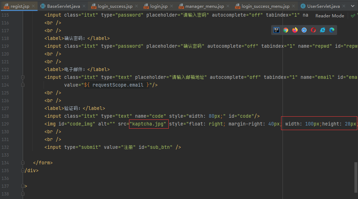Toggle Reader Mode in the editor

pos(330,16)
